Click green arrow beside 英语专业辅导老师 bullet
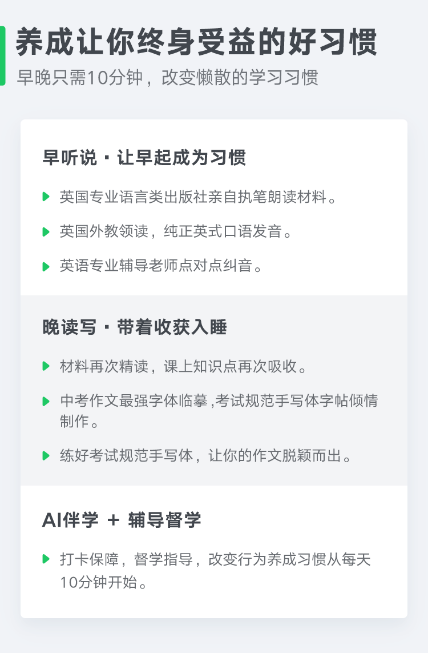Viewport: 428px width, 653px height. point(46,266)
